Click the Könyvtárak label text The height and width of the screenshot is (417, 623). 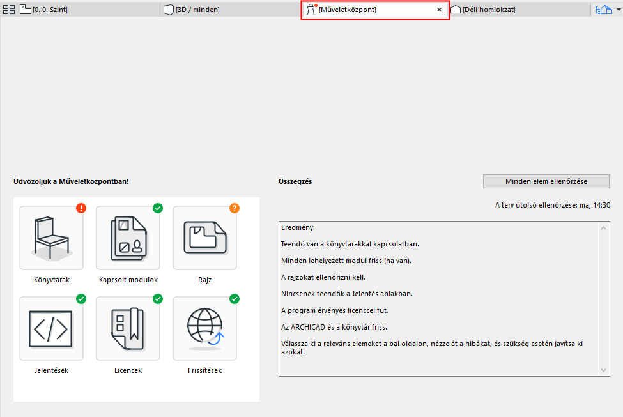pyautogui.click(x=52, y=280)
